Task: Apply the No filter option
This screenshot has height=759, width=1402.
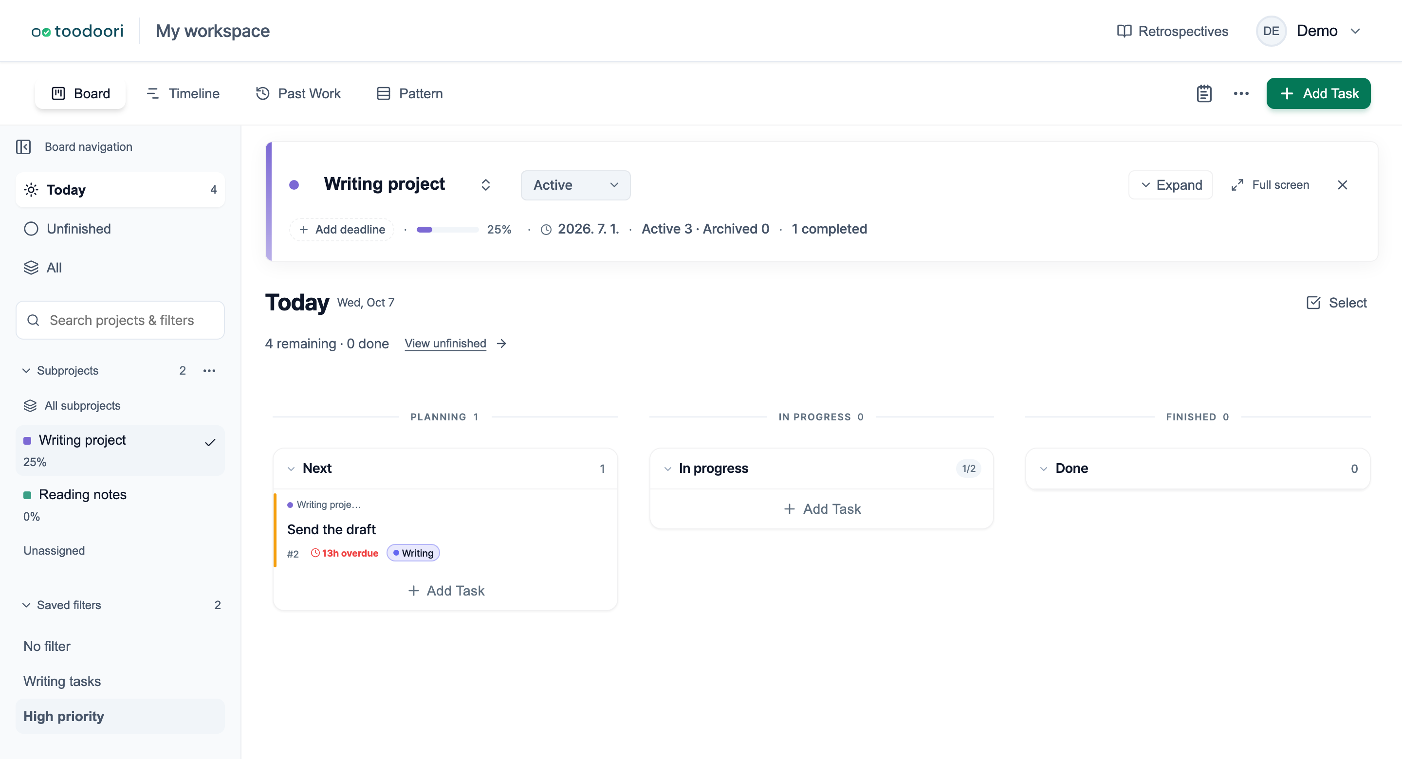Action: coord(120,647)
